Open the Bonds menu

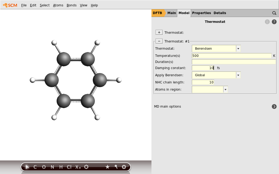click(71, 5)
